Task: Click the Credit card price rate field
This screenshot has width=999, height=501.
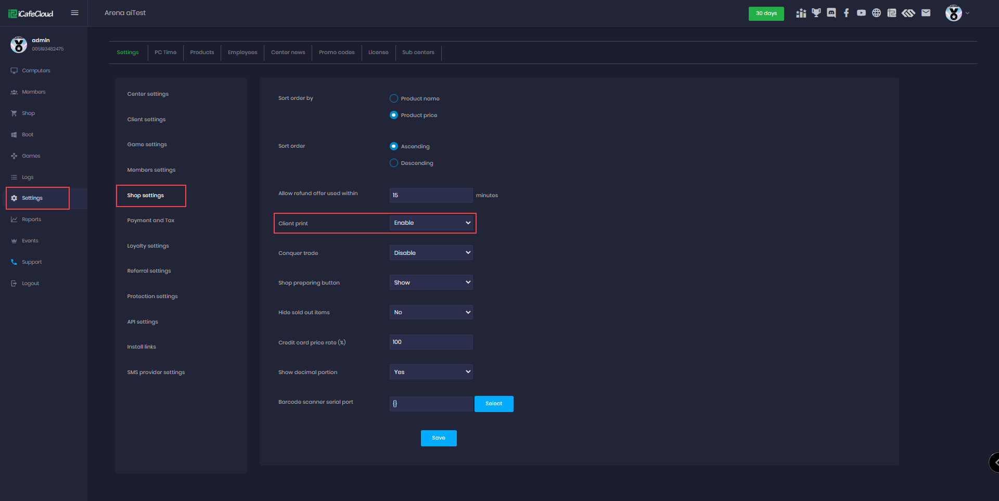Action: pyautogui.click(x=431, y=342)
